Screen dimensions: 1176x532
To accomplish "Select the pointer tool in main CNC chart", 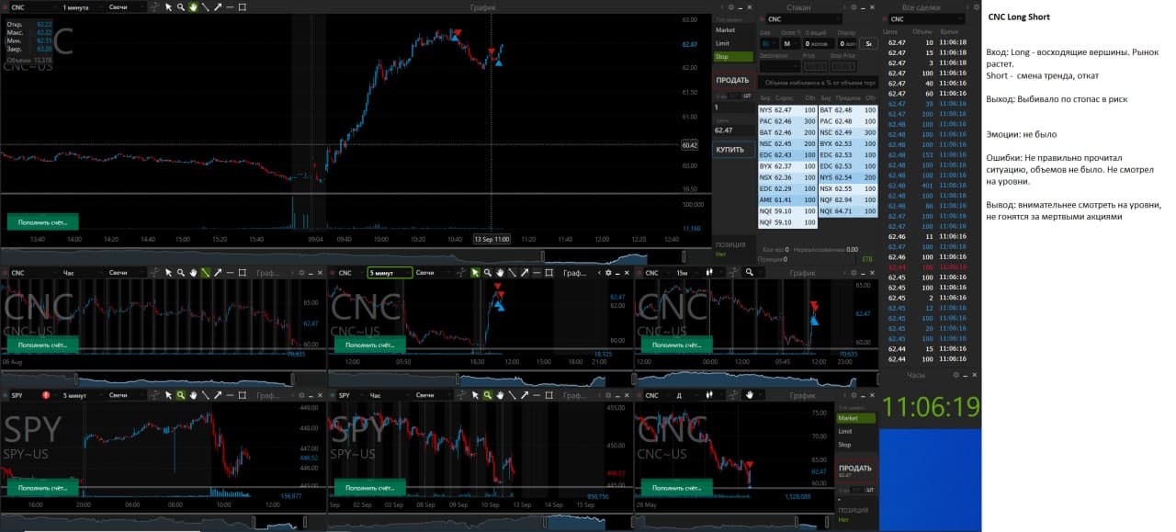I will (168, 6).
